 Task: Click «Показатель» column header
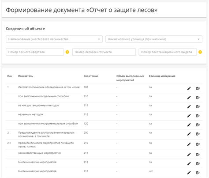click(26, 76)
